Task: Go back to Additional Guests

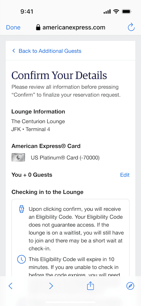Action: pyautogui.click(x=47, y=51)
